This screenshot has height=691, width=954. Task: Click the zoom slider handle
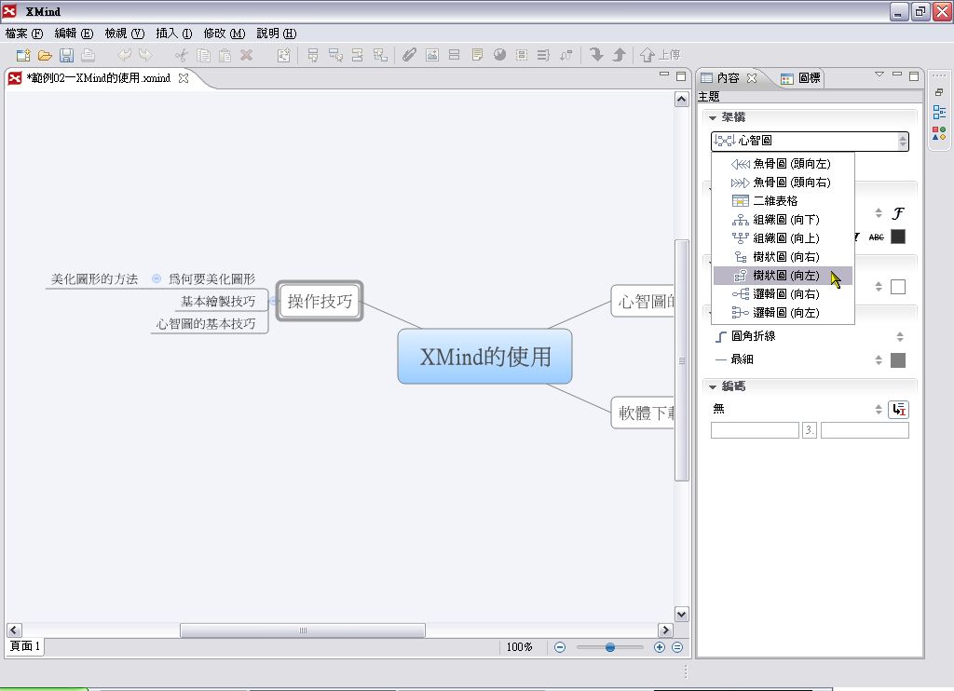[x=609, y=647]
